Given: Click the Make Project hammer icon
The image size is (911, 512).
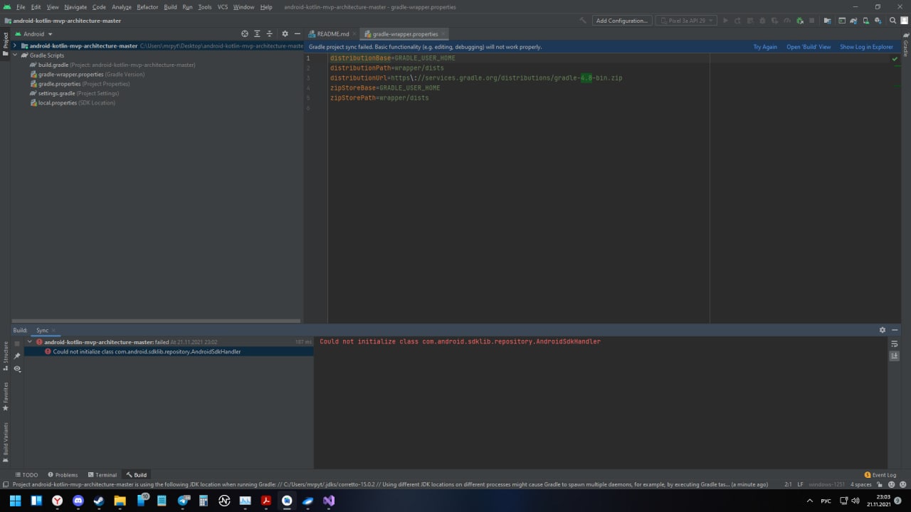Looking at the screenshot, I should [x=583, y=21].
